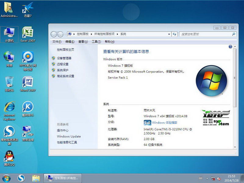Viewport: 244px width, 183px height.
Task: Expand the arrow after 所有控制面板项 breadcrumb
Action: click(117, 34)
